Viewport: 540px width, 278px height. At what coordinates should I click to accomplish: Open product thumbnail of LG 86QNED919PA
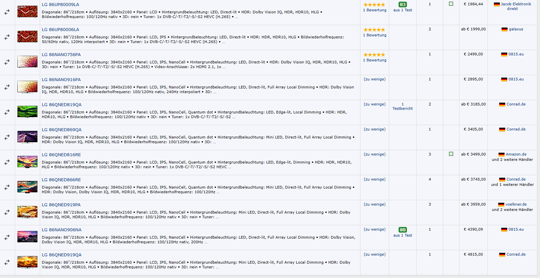(x=27, y=212)
